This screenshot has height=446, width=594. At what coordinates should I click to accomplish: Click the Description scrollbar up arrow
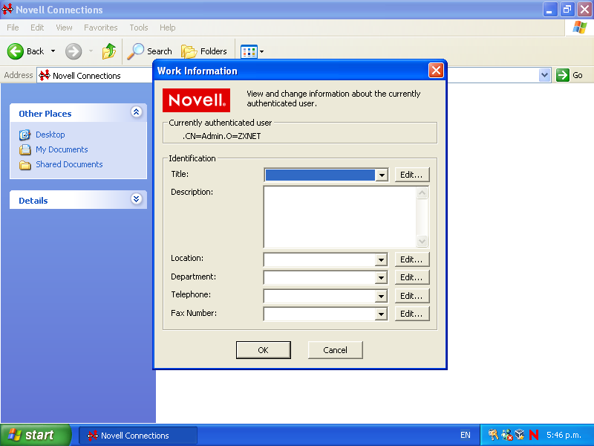tap(422, 193)
